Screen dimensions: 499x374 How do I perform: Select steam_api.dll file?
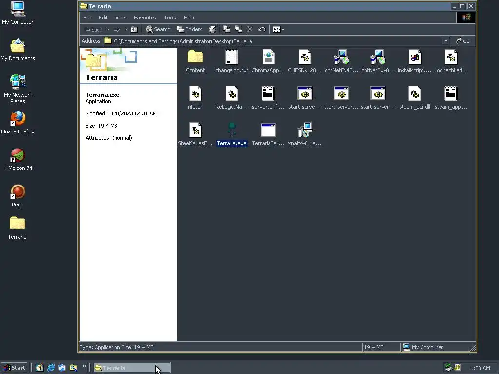click(x=414, y=98)
